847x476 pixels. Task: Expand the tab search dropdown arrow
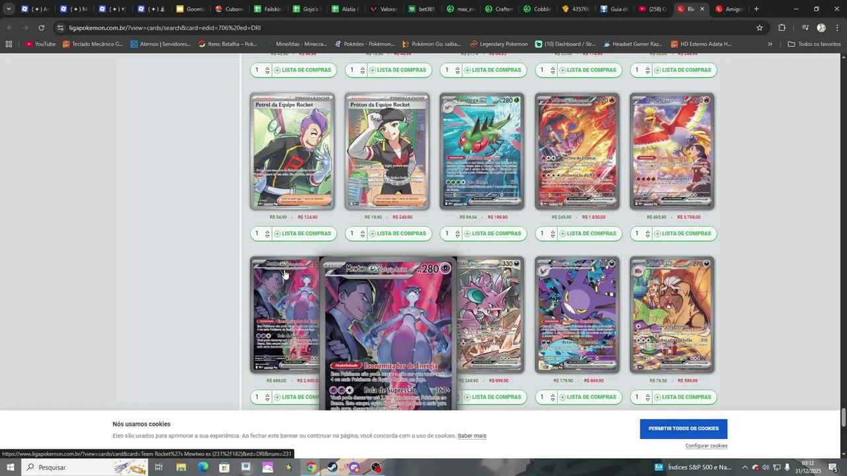9,9
